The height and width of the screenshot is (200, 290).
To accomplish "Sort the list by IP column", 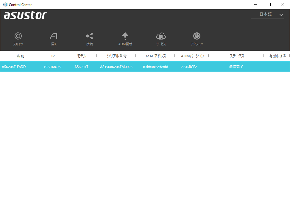I will (x=53, y=56).
